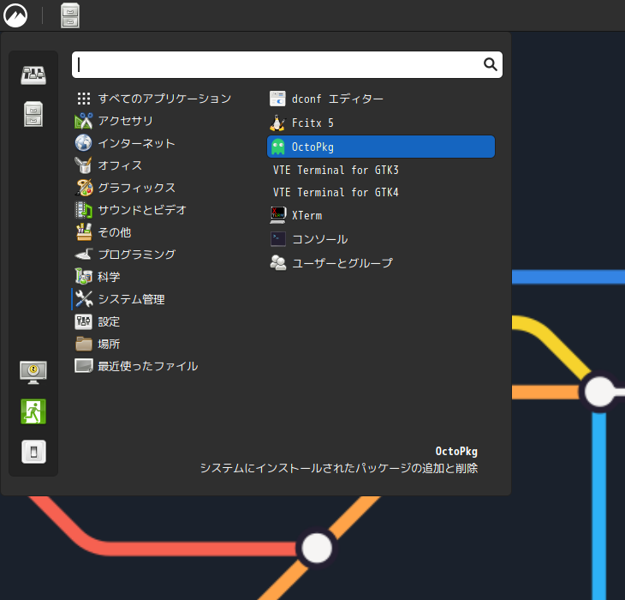Click the ユーザーとグループ people icon
625x600 pixels.
pos(277,262)
